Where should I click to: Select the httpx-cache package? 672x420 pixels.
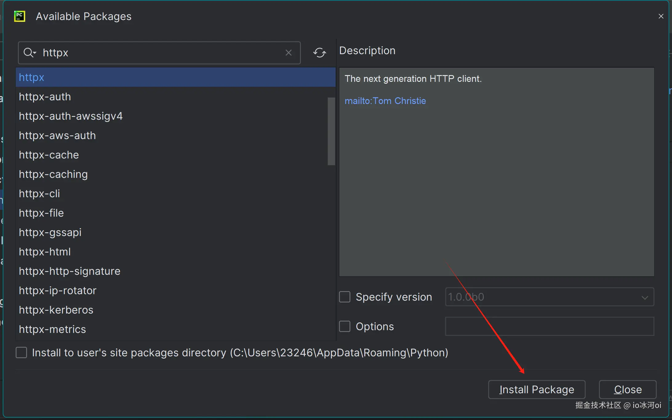[x=49, y=155]
